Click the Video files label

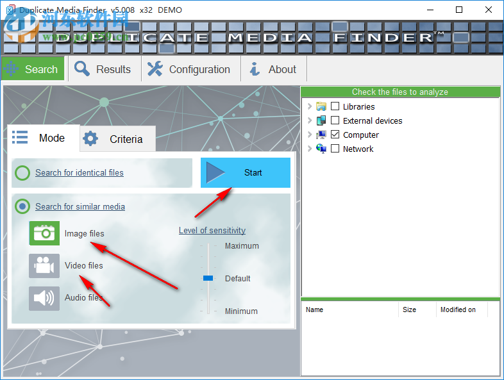pos(84,265)
